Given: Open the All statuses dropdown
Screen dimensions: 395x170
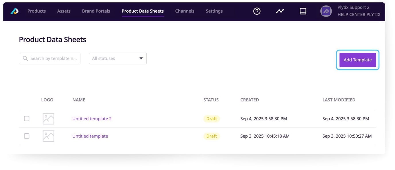Looking at the screenshot, I should pos(118,58).
